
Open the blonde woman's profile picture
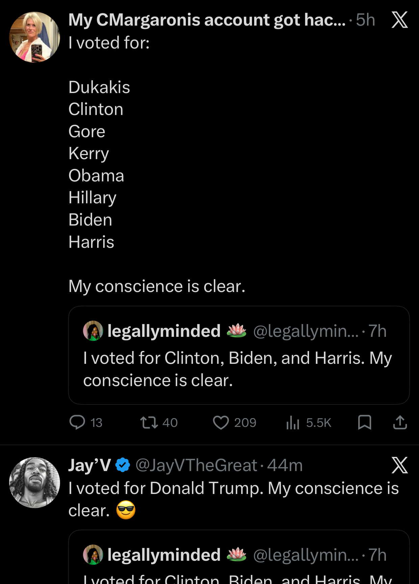pyautogui.click(x=34, y=37)
